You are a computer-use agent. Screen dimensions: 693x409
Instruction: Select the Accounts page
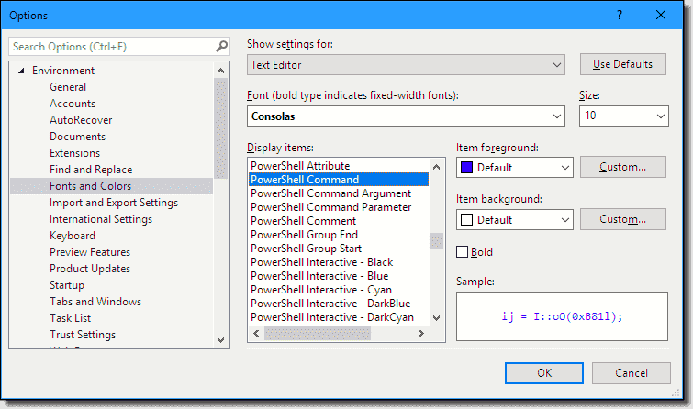point(73,104)
